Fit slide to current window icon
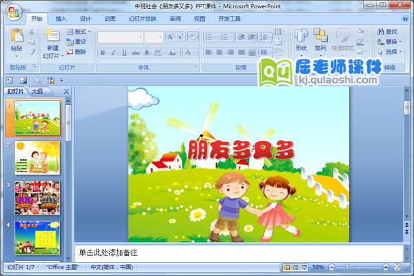Viewport: 414px width, 276px height. (x=397, y=267)
